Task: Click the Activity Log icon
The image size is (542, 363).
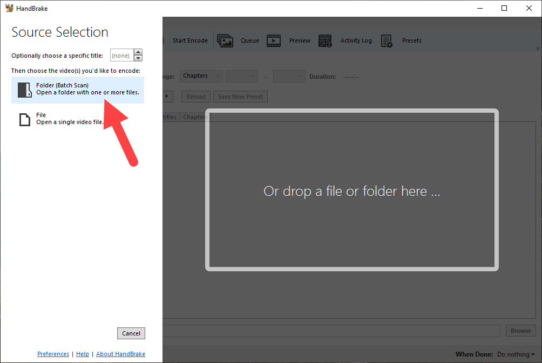Action: pyautogui.click(x=325, y=41)
